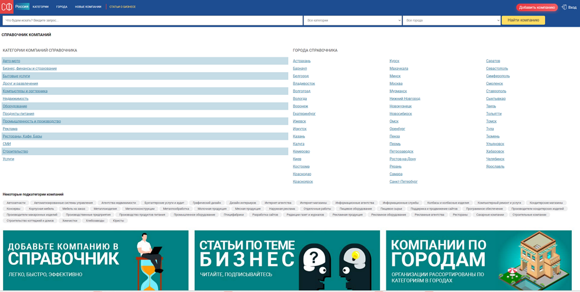The height and width of the screenshot is (292, 580).
Task: Open the Авто-мото category
Action: 11,61
